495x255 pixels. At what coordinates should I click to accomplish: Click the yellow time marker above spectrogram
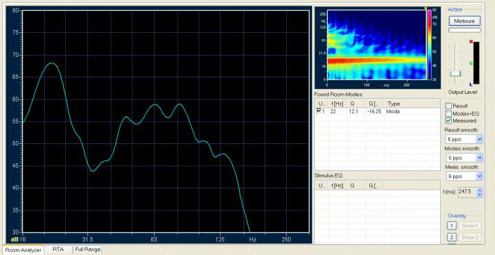click(x=426, y=8)
